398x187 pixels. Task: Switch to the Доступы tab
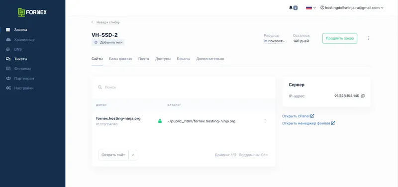[x=163, y=59]
